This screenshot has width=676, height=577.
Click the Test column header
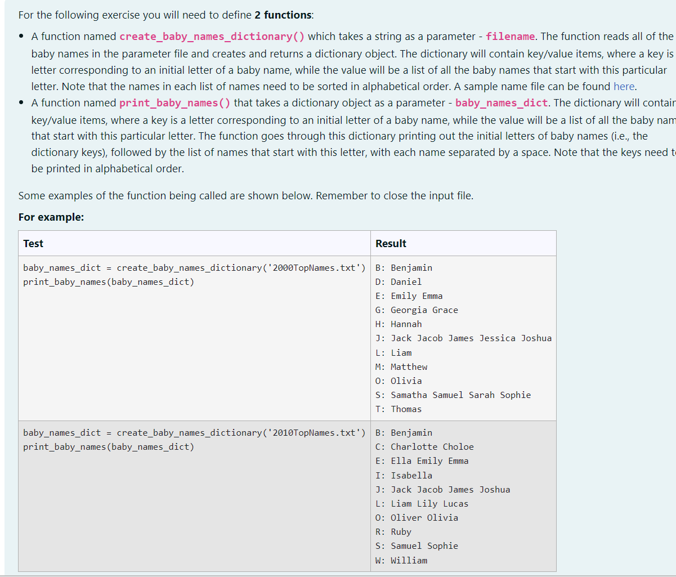[33, 243]
